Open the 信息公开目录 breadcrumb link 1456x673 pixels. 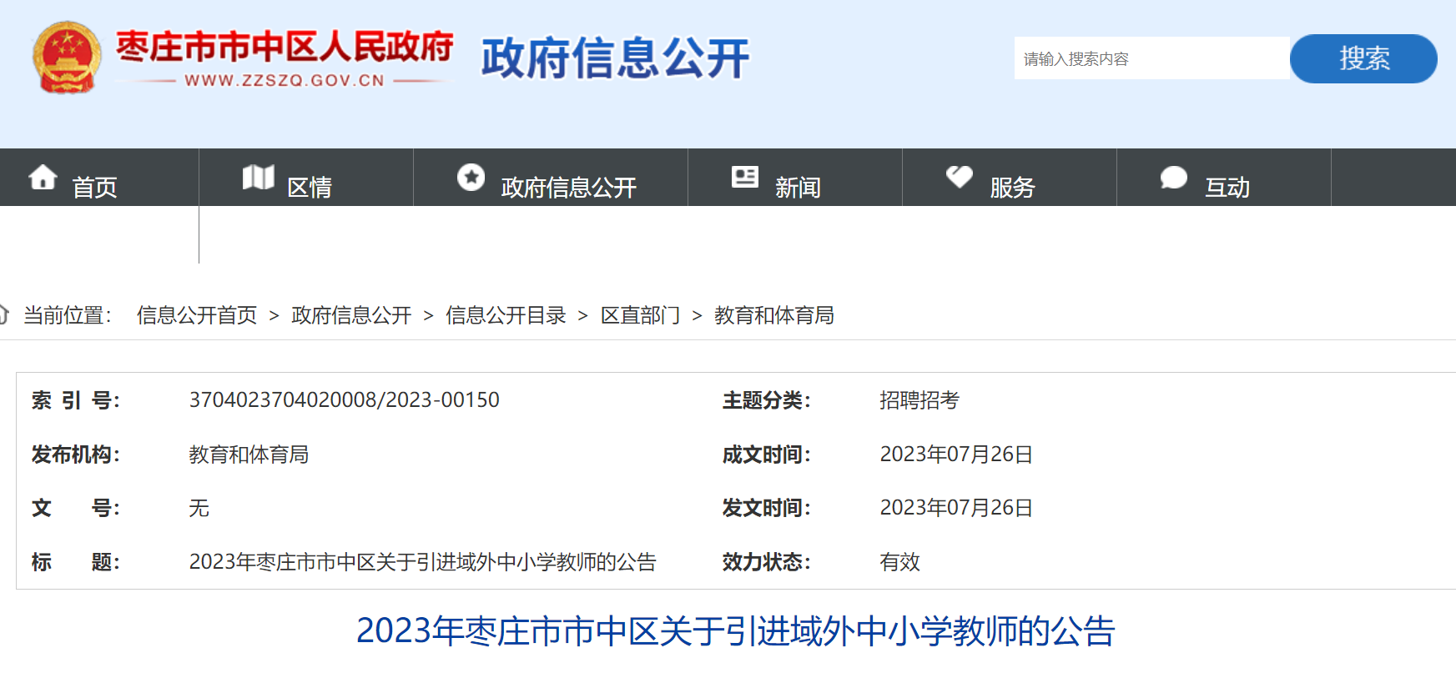pos(506,315)
